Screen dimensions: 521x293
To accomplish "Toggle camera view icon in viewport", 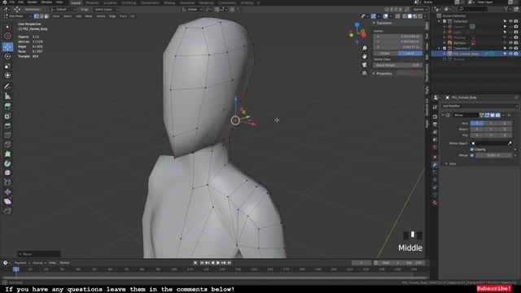I will 365,65.
